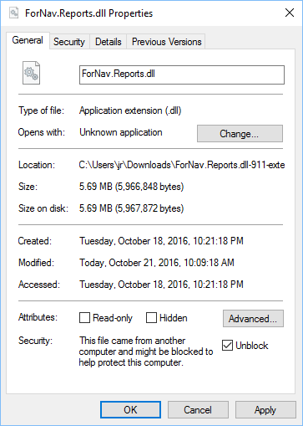Click the ForNav.Reports.dll filename field
The image size is (303, 426).
tap(182, 74)
